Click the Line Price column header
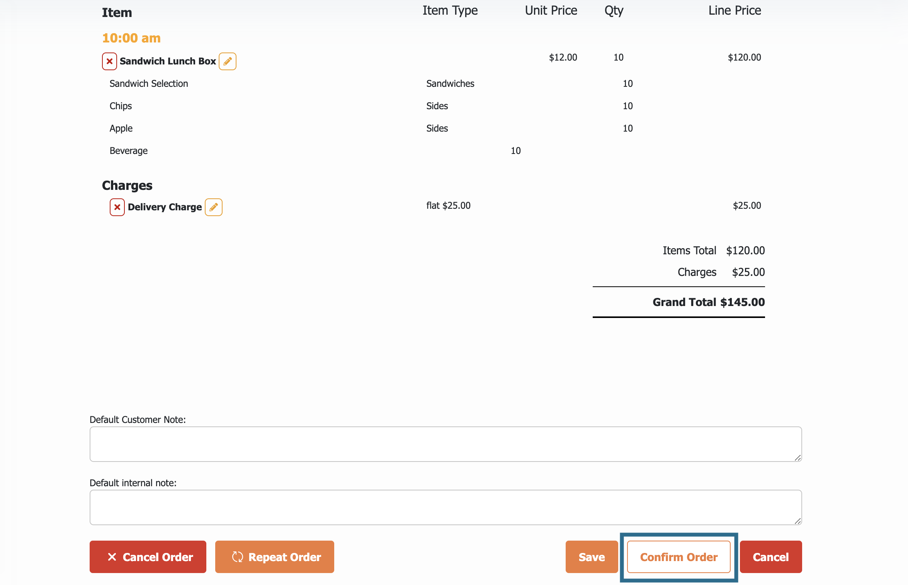The height and width of the screenshot is (585, 908). [735, 10]
